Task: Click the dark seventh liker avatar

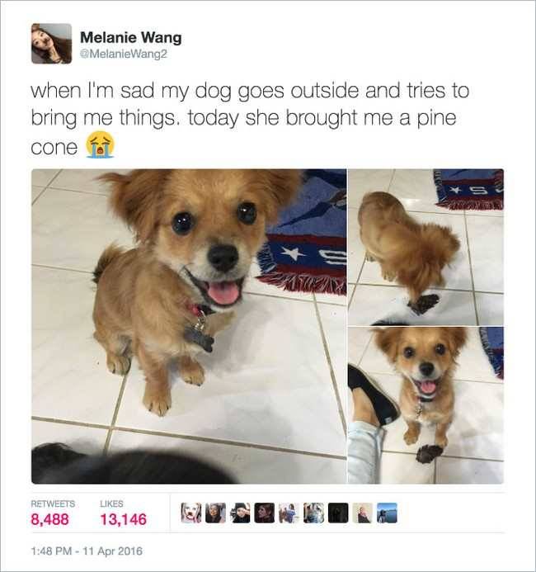Action: coord(338,513)
